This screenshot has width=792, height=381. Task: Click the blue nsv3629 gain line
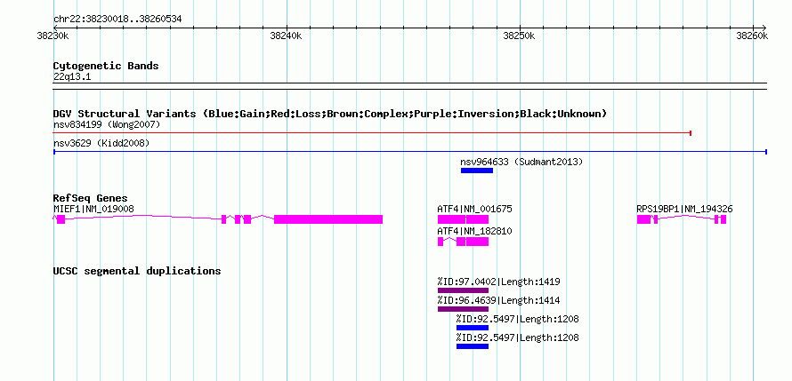click(x=410, y=152)
